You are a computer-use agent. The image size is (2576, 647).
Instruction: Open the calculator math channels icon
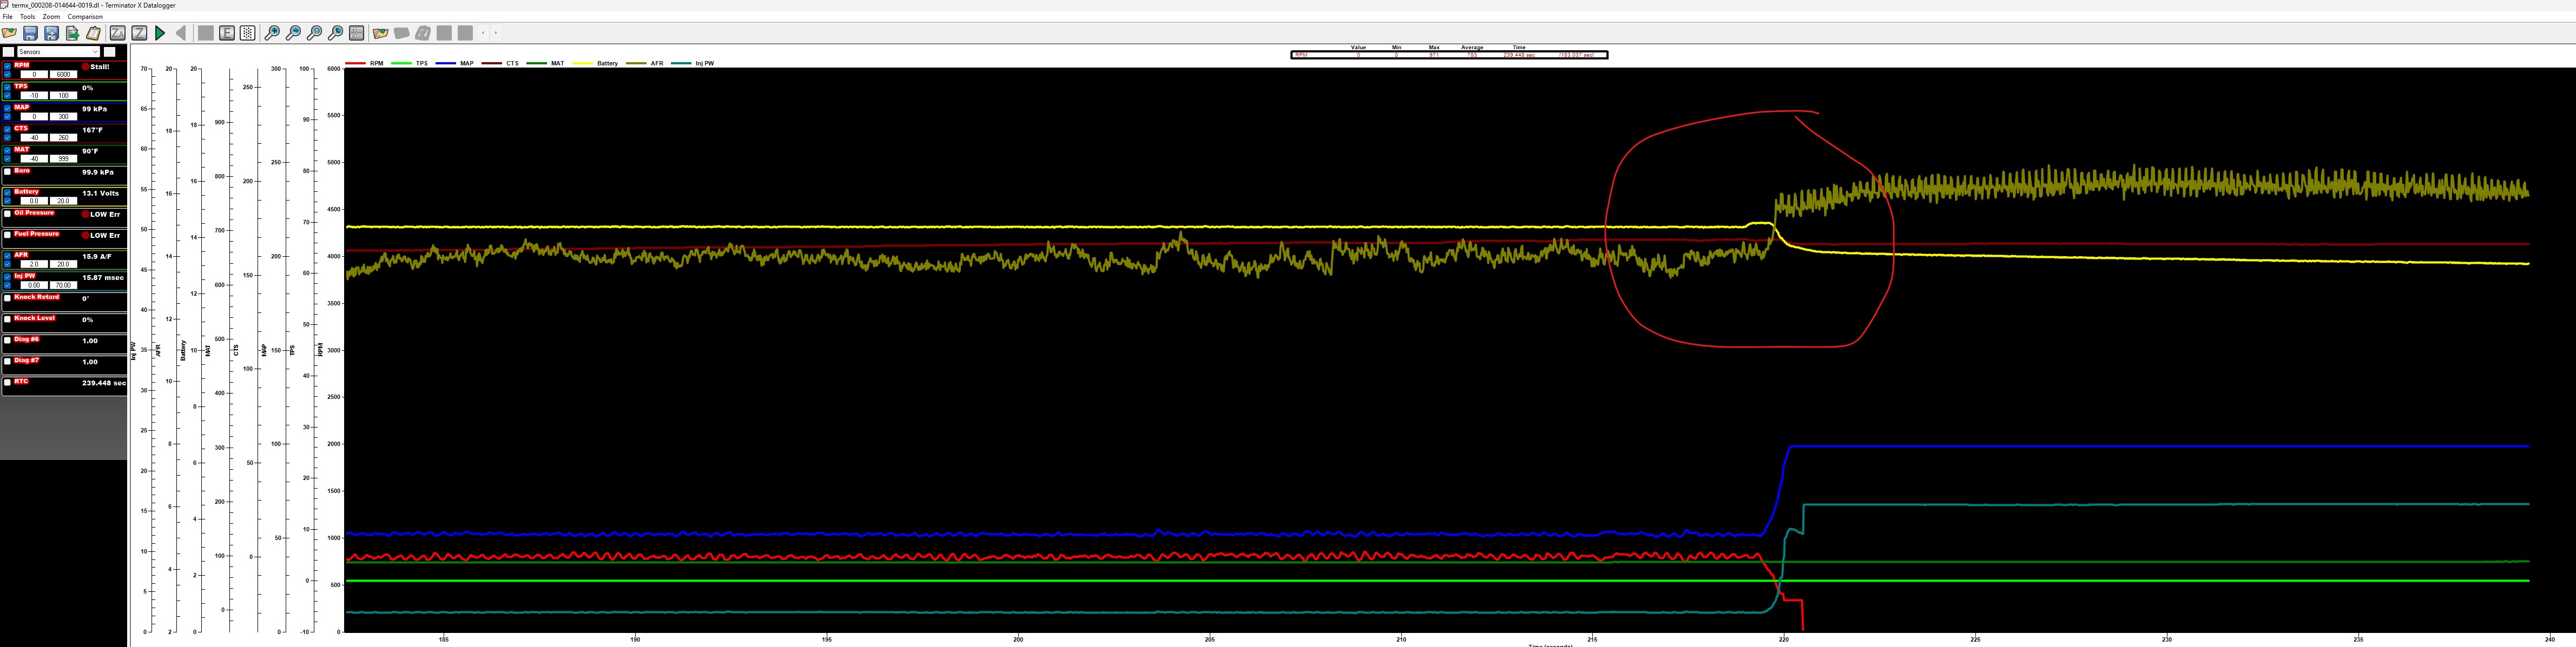pos(356,33)
